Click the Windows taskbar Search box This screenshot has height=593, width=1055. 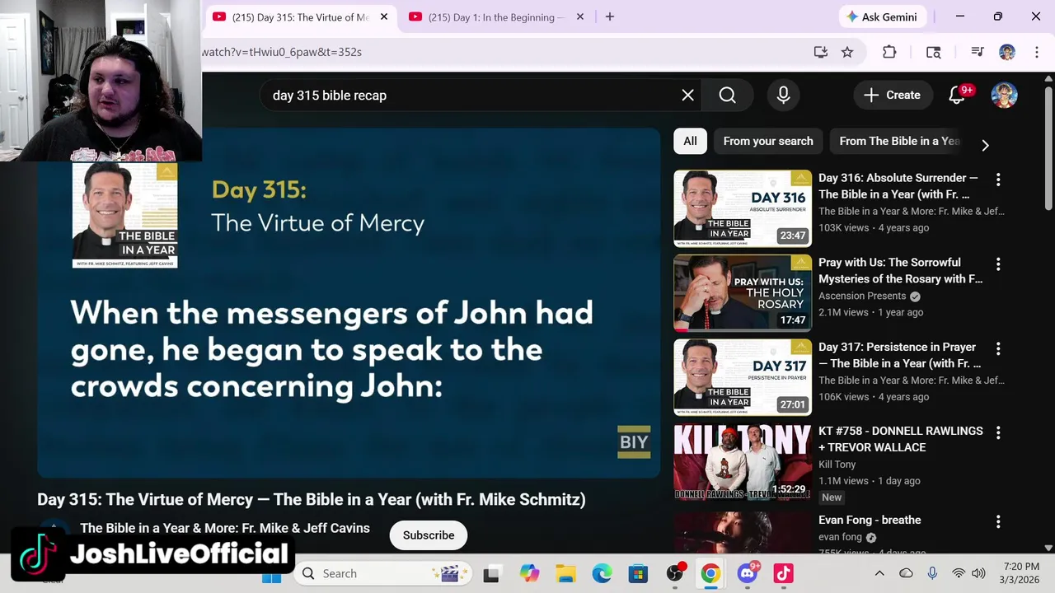pos(383,574)
